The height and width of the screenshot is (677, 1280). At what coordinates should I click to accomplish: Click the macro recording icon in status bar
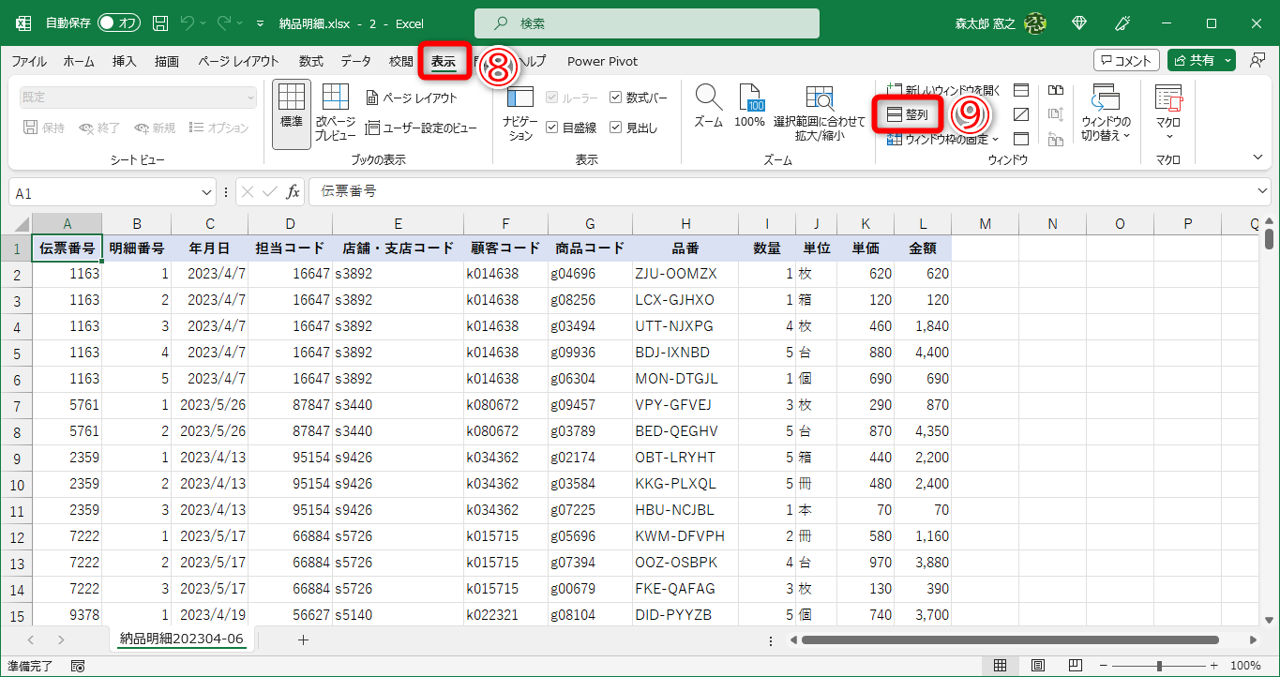pyautogui.click(x=77, y=664)
